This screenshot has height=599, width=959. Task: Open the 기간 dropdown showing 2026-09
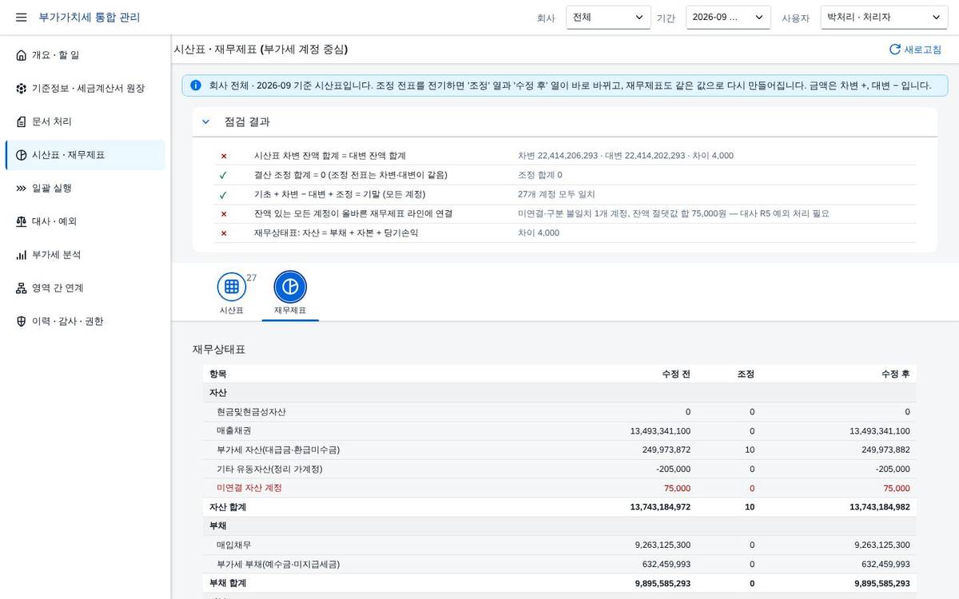(728, 17)
